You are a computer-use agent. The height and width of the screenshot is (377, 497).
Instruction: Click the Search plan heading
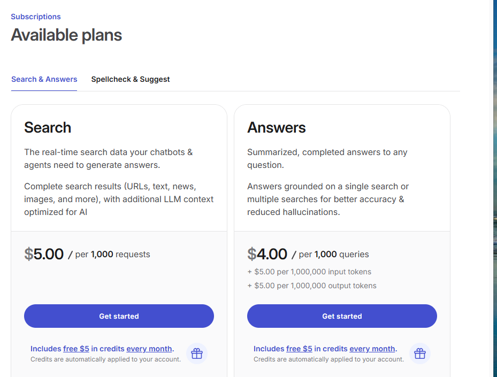[48, 127]
